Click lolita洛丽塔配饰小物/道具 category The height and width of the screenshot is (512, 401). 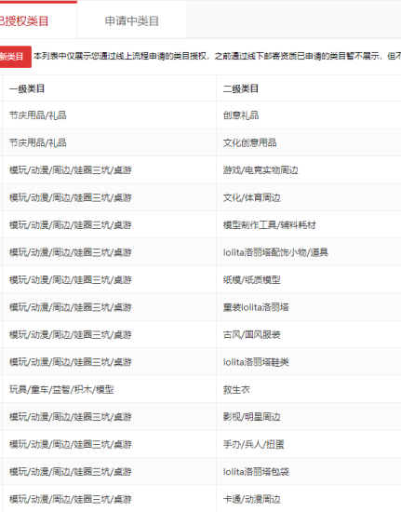[x=275, y=252]
